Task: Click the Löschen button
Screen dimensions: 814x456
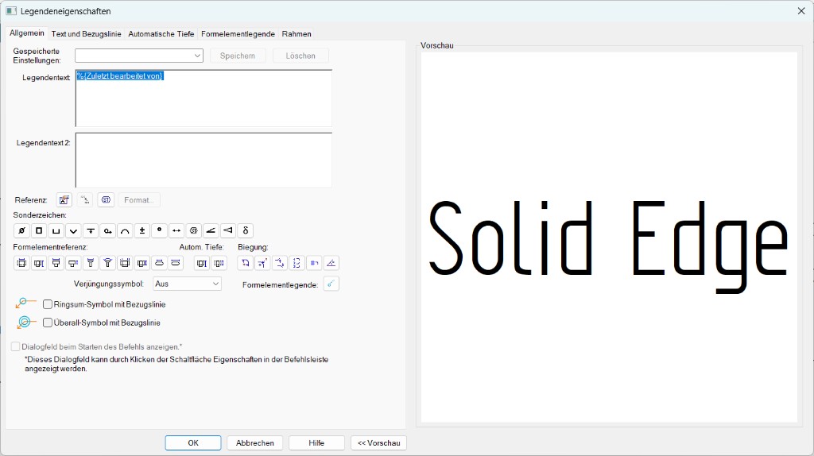Action: click(x=300, y=56)
